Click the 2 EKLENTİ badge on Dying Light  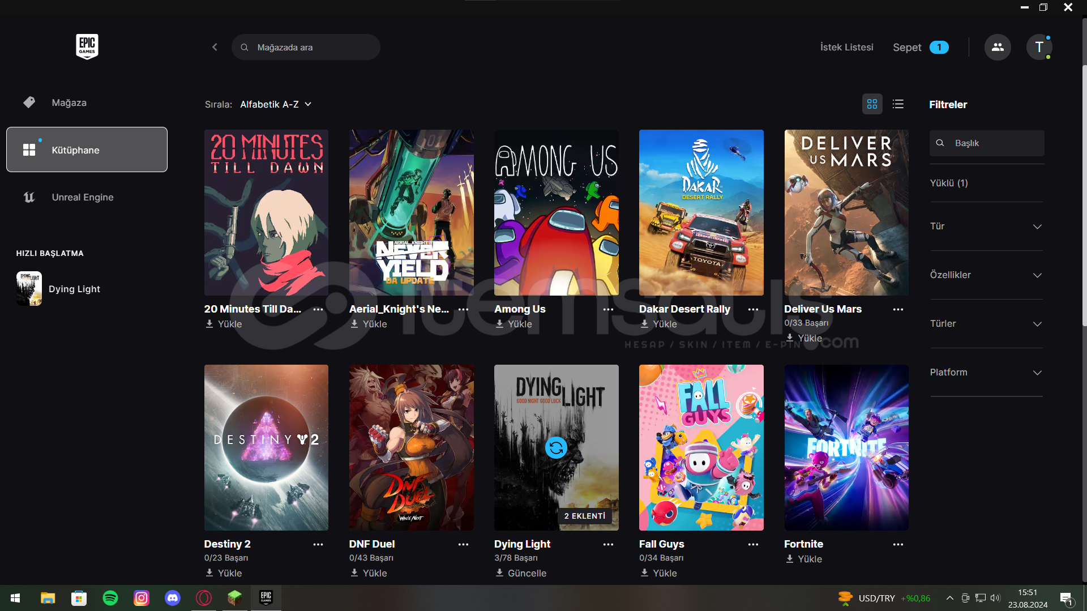click(x=585, y=516)
